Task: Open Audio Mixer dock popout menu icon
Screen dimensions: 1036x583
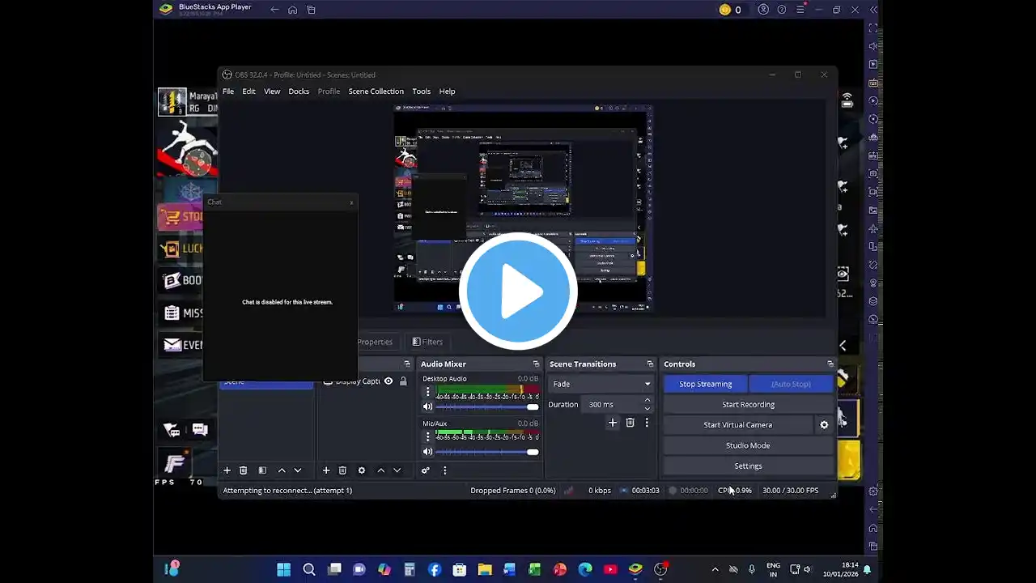Action: coord(536,364)
